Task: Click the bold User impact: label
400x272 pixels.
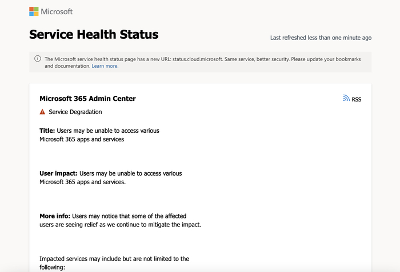Action: (x=58, y=173)
